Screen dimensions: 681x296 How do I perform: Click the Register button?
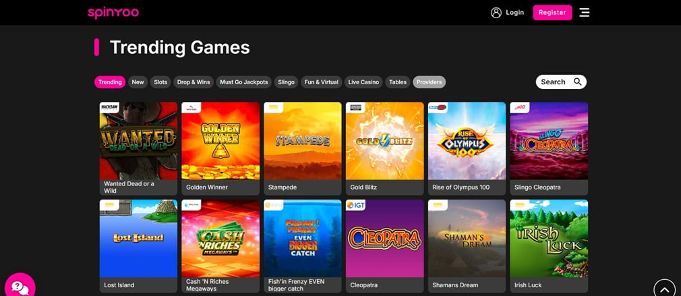[552, 13]
